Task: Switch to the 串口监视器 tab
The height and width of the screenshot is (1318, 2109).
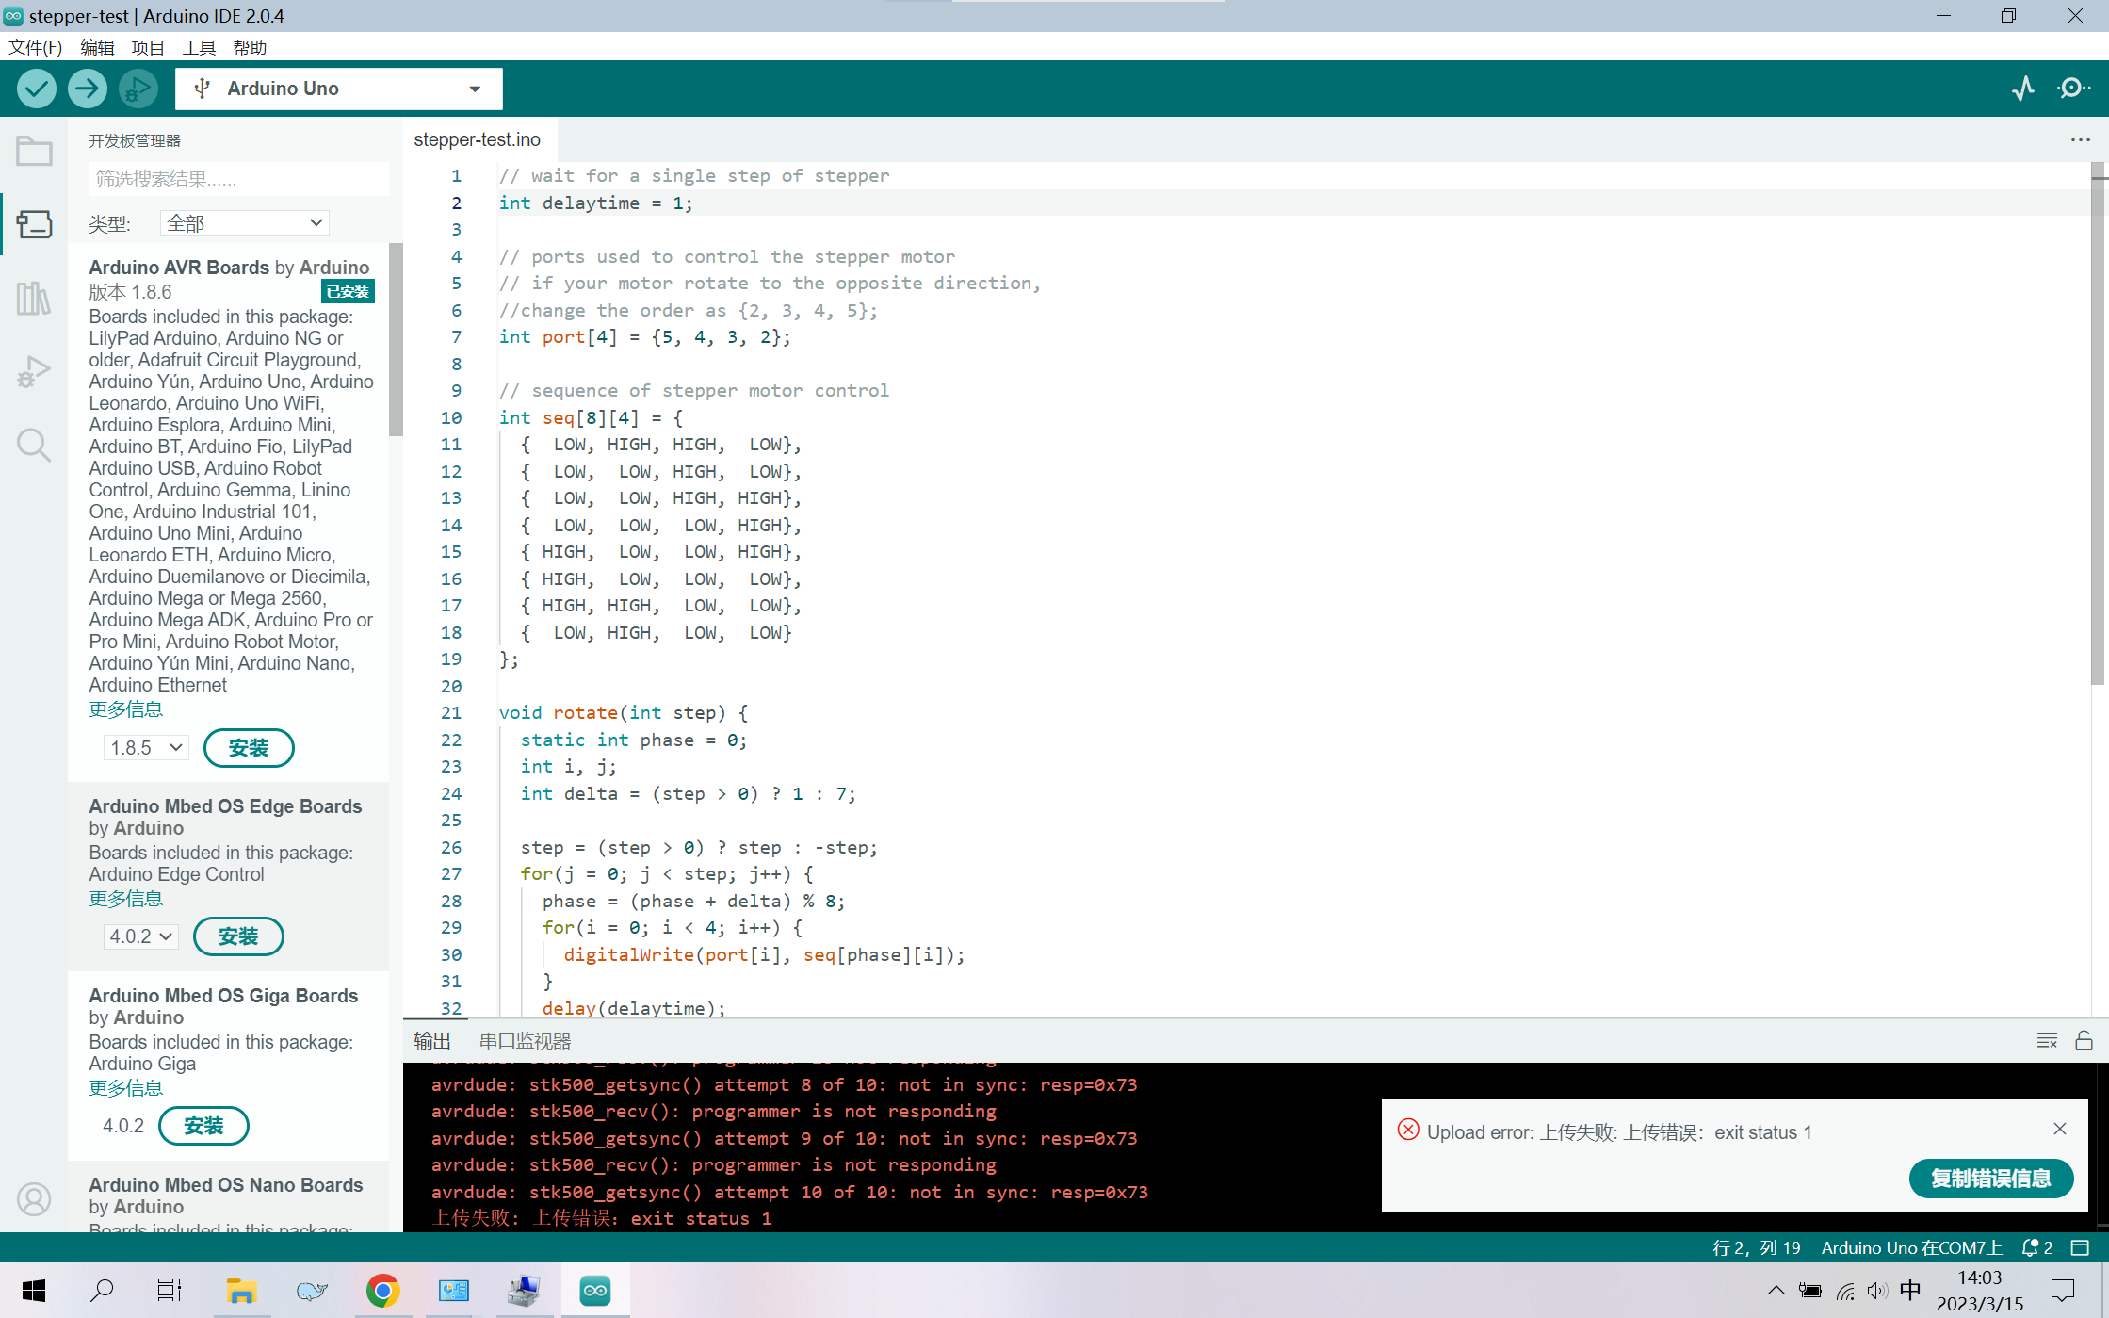Action: click(525, 1041)
